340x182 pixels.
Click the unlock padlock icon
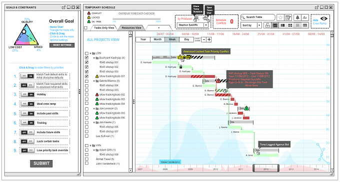(267, 25)
